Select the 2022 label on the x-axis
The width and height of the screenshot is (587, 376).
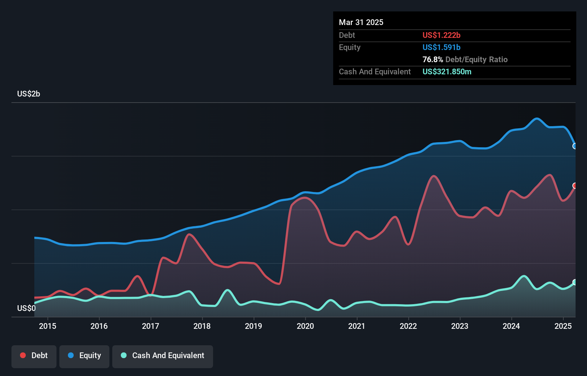point(408,326)
